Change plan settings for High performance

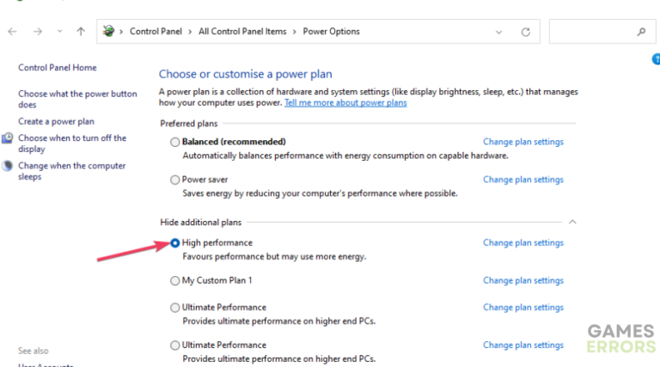(x=522, y=242)
